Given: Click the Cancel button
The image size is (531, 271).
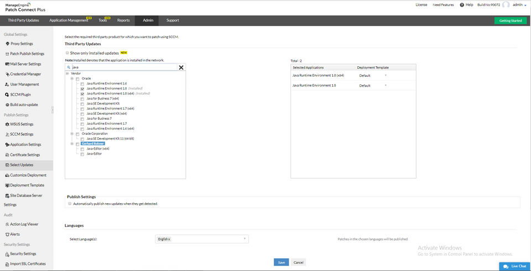Looking at the screenshot, I should click(x=298, y=262).
